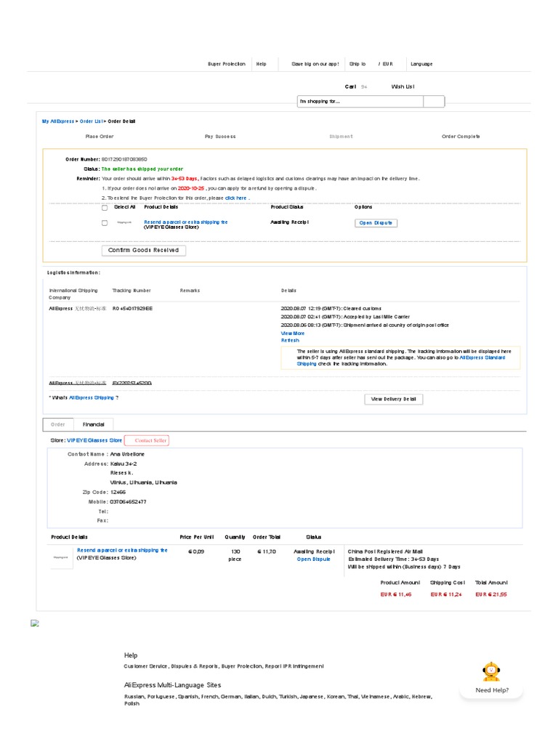Click the Pay Success progress step
This screenshot has width=558, height=744.
pos(220,137)
